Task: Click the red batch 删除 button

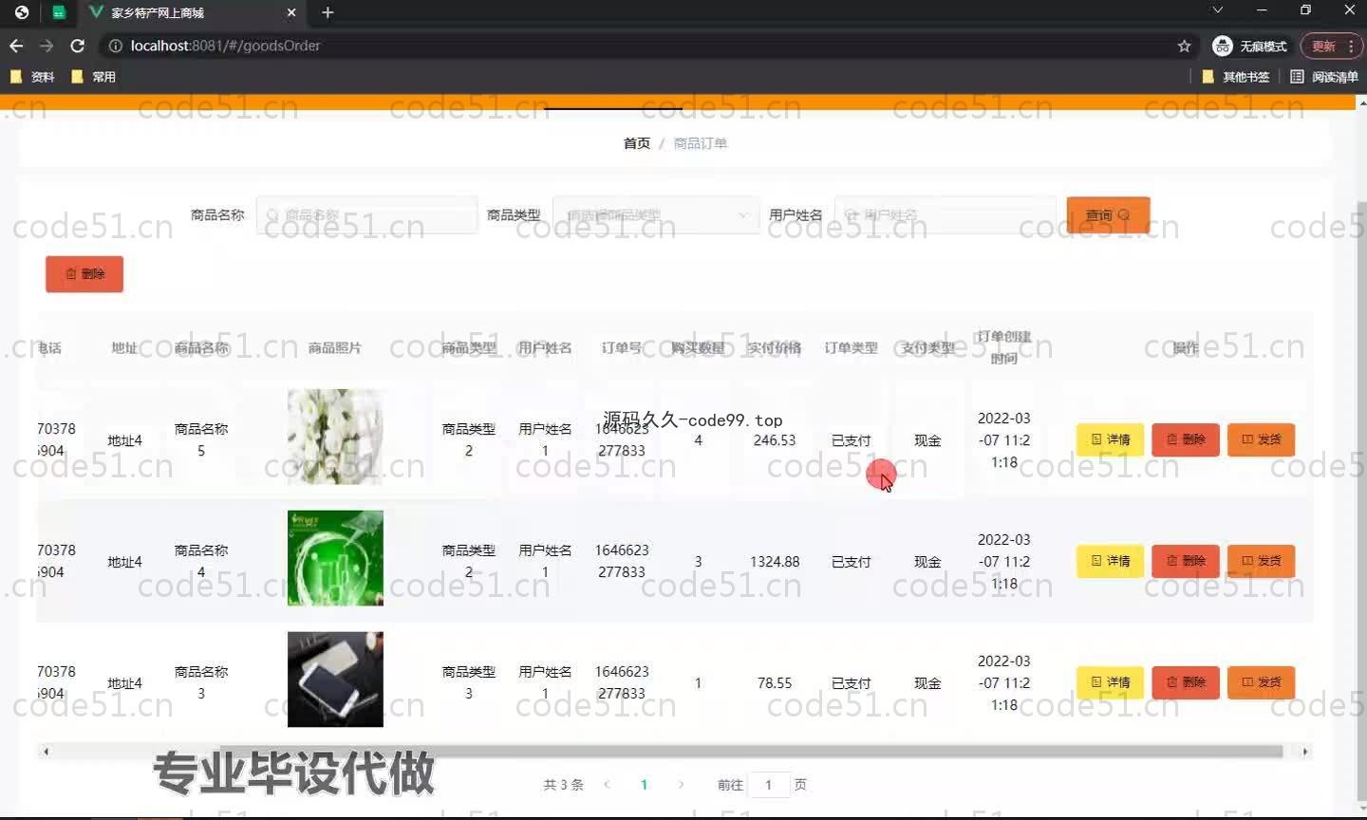Action: coord(84,274)
